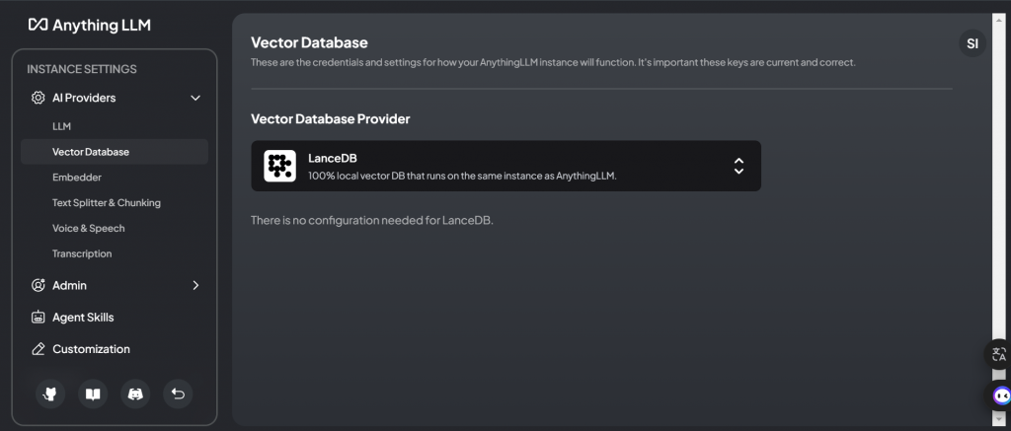Open the Customization section
The height and width of the screenshot is (431, 1011).
91,349
